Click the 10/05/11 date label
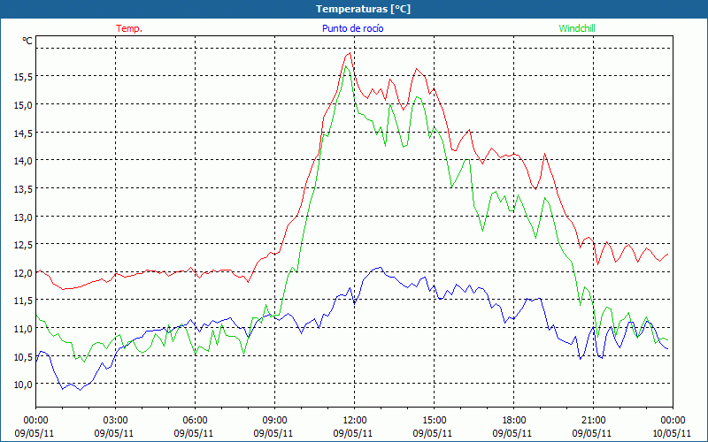This screenshot has height=442, width=708. pos(672,433)
